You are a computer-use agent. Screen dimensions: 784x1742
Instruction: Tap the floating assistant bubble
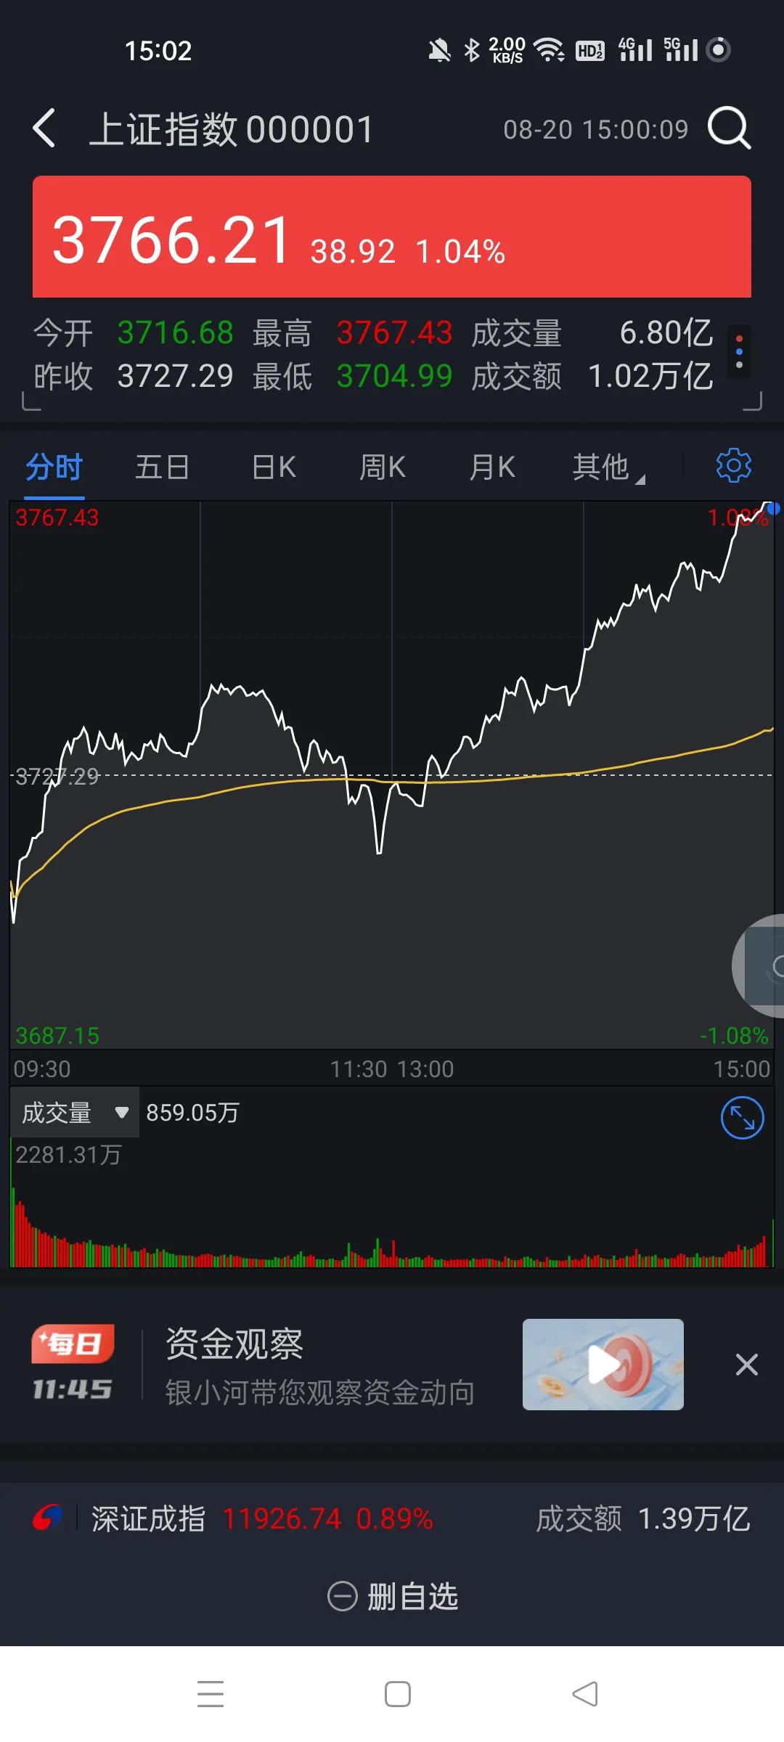(x=759, y=966)
